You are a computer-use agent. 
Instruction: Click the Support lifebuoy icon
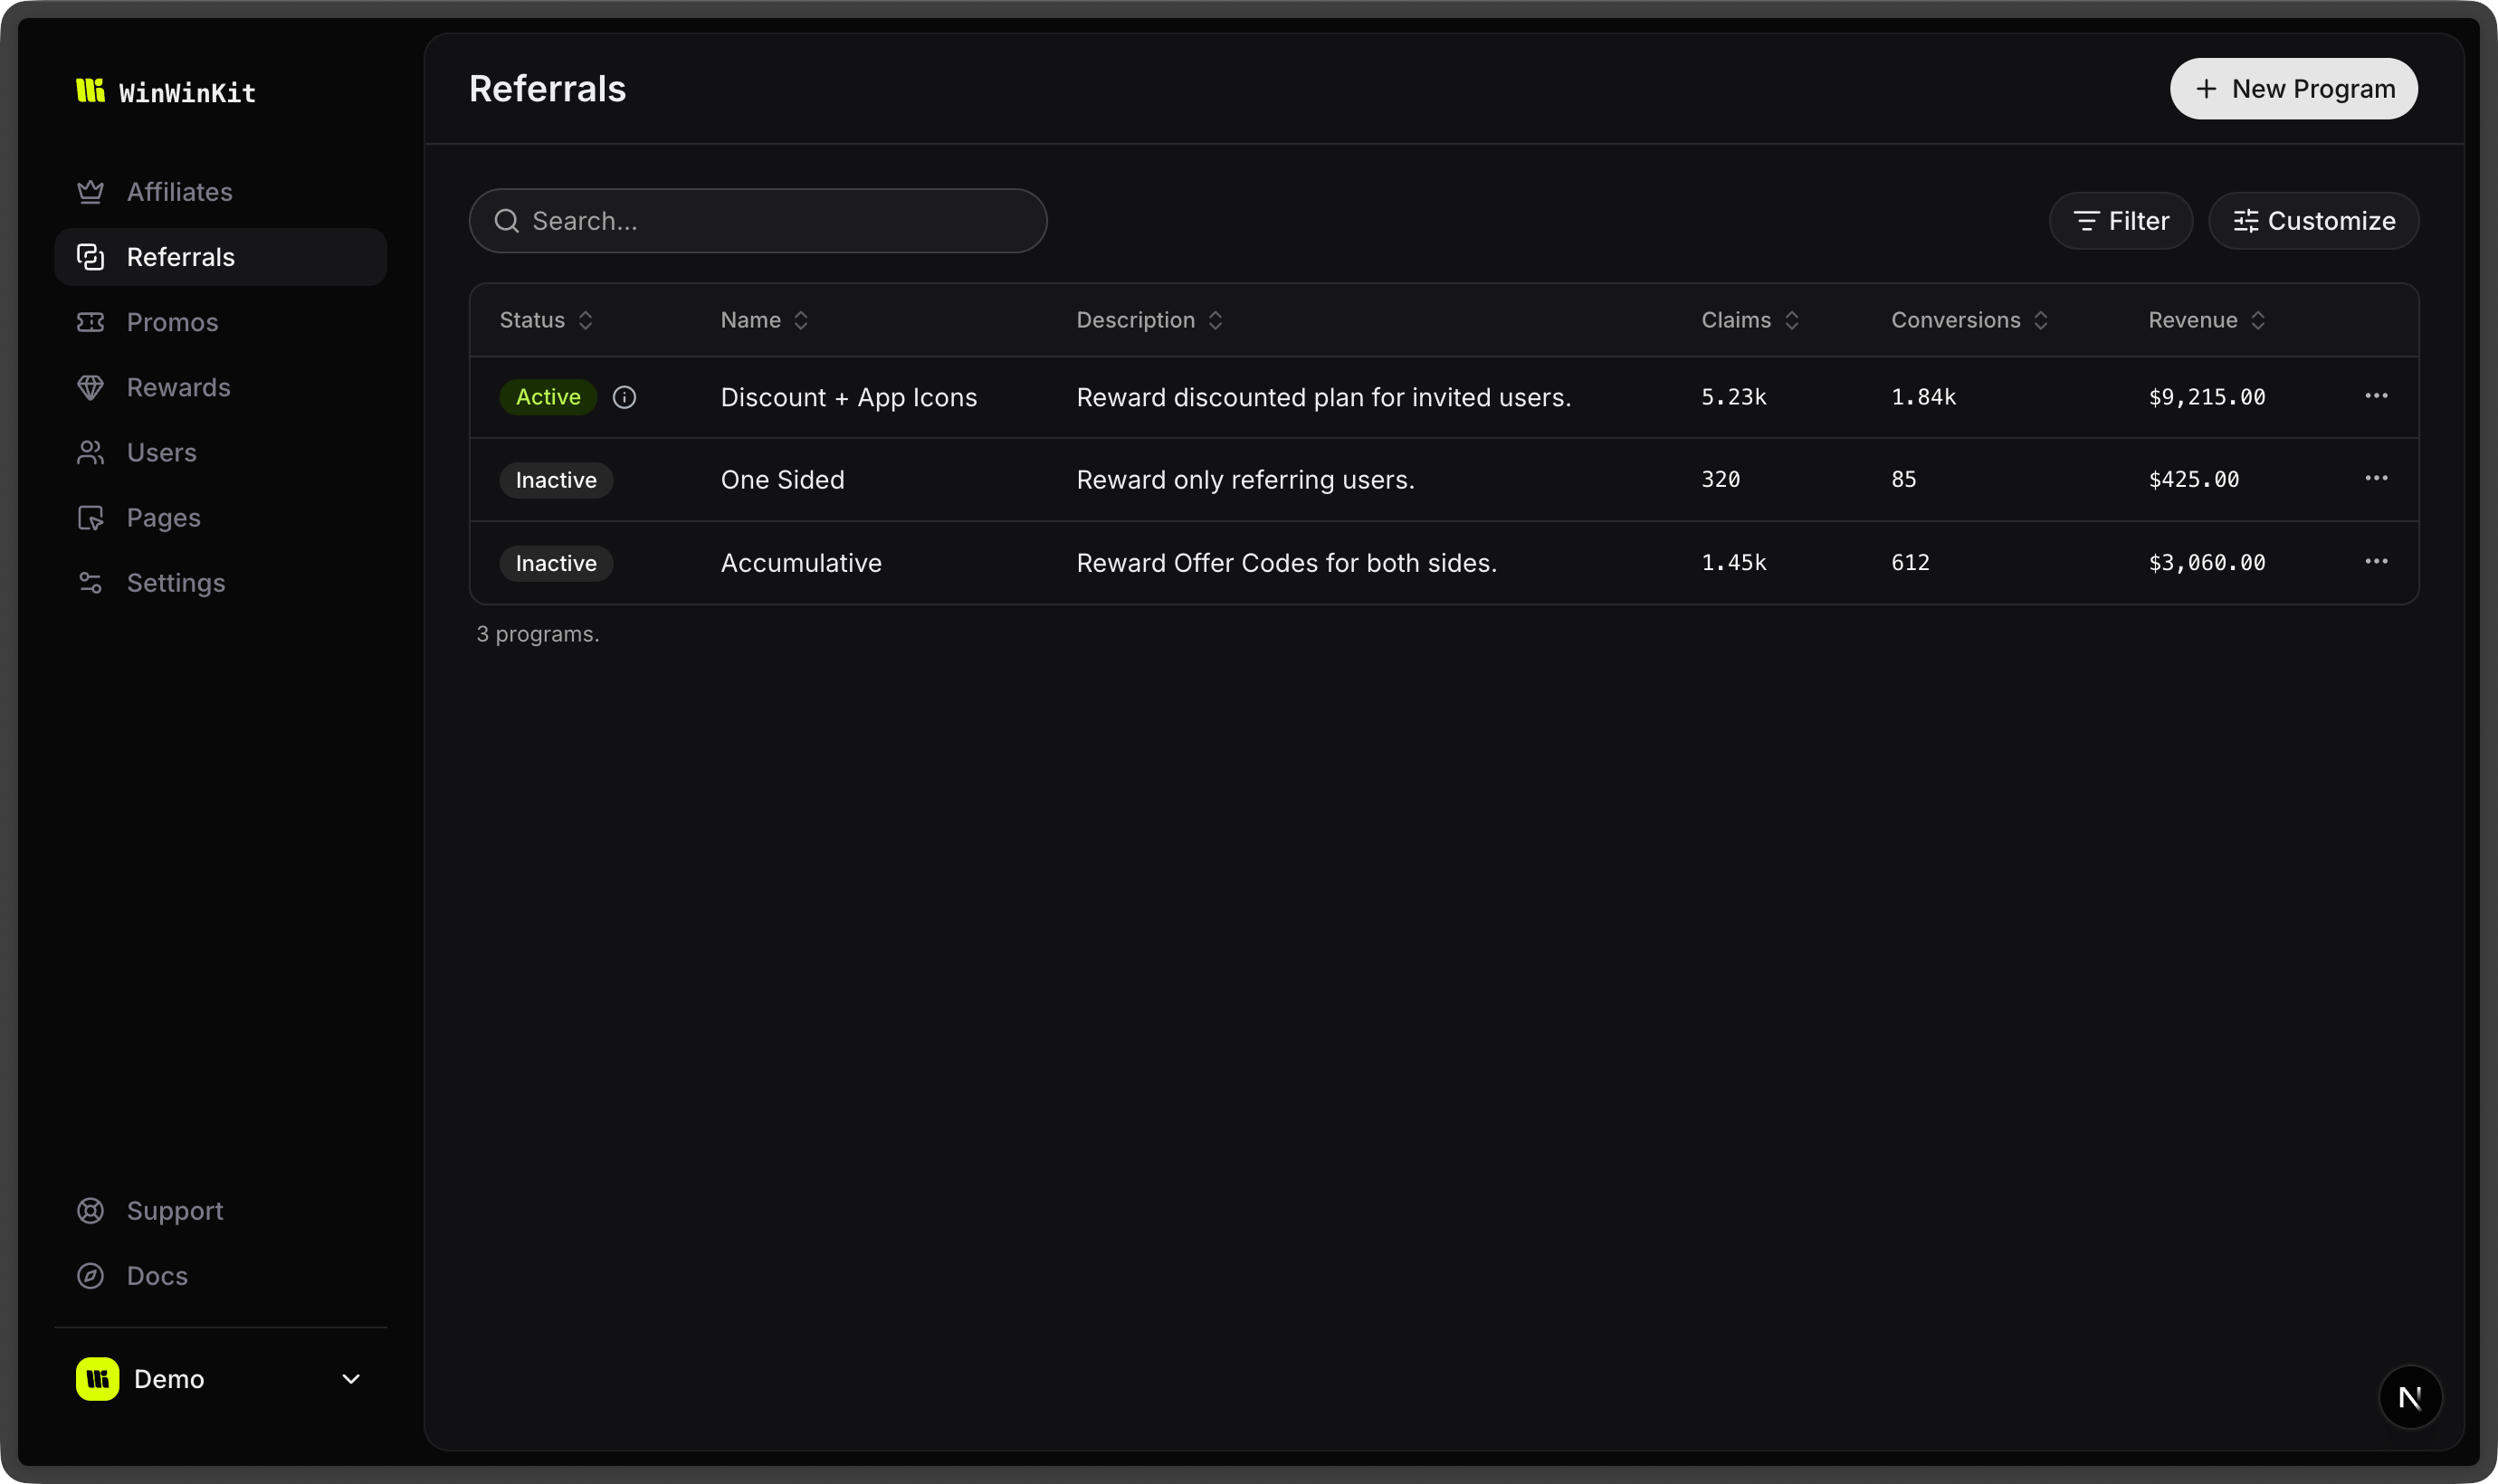tap(91, 1210)
